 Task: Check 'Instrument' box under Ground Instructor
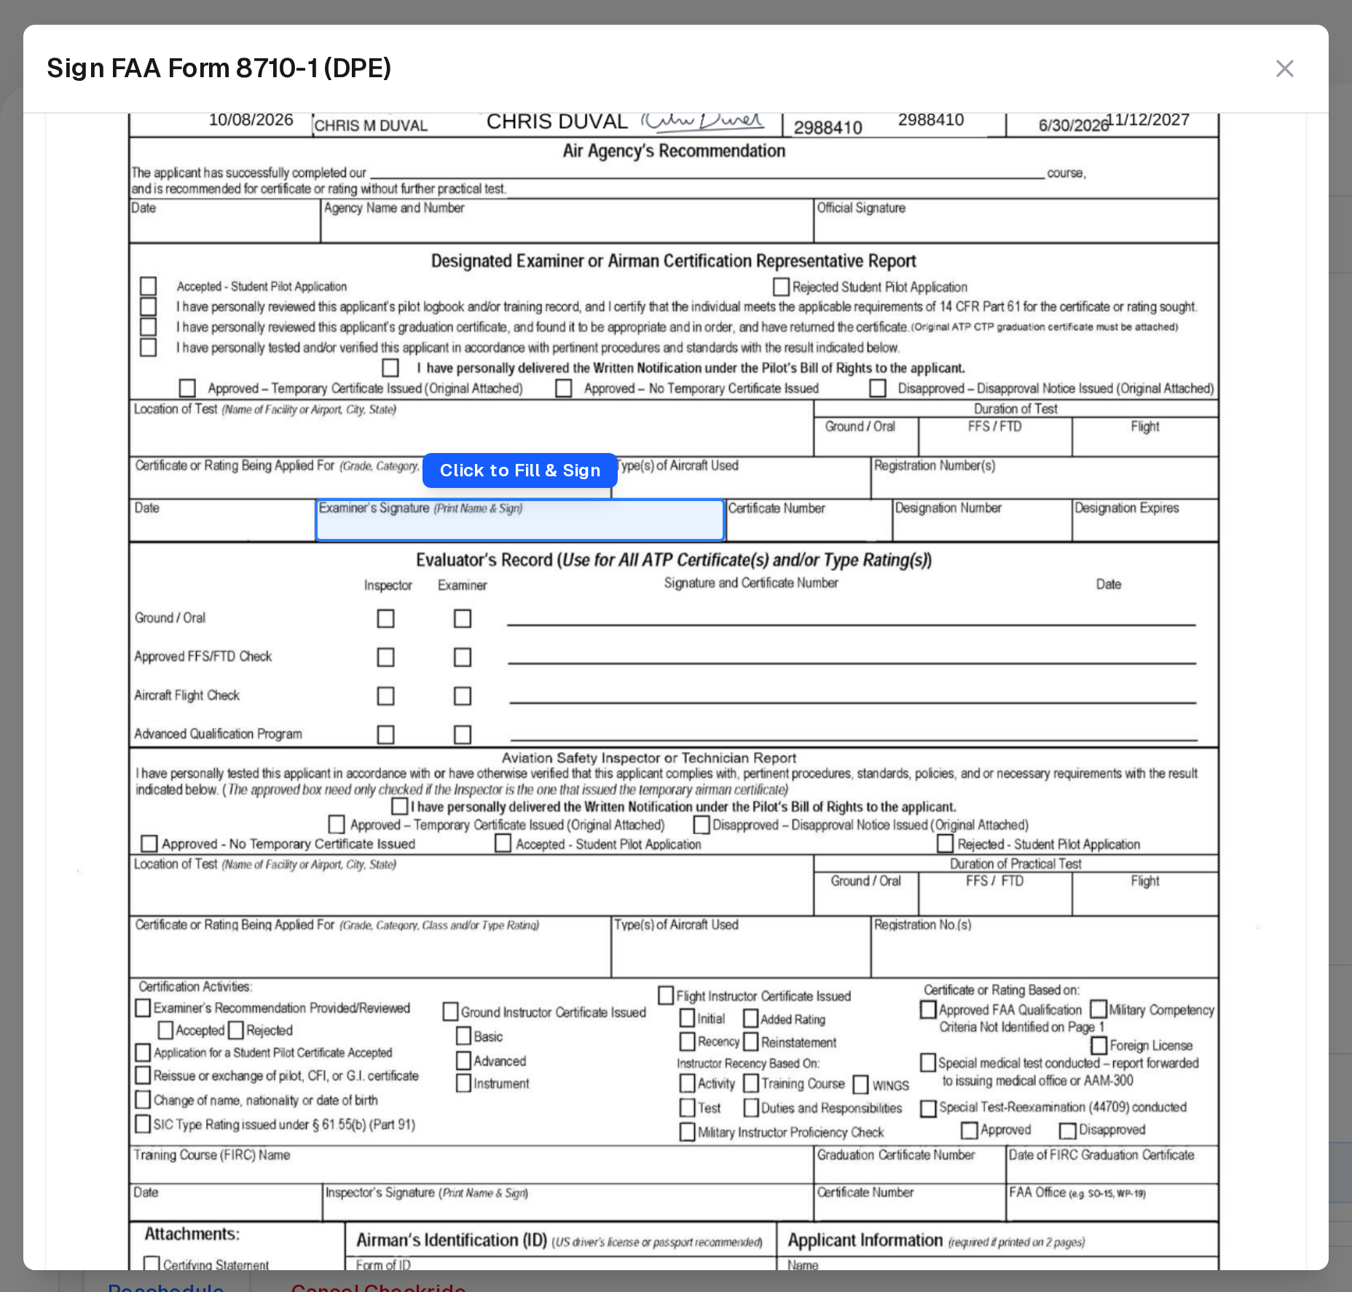tap(464, 1083)
